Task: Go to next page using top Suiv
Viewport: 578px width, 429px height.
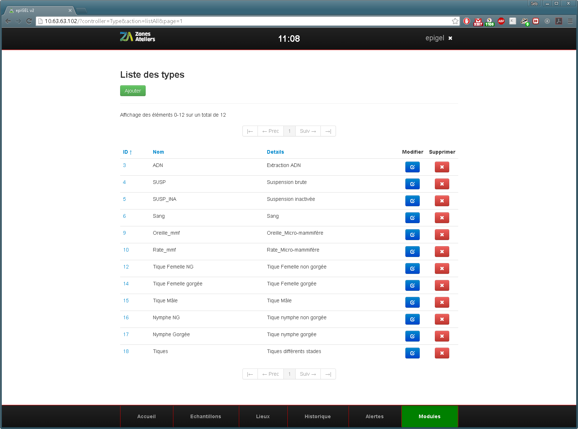Action: [x=308, y=131]
